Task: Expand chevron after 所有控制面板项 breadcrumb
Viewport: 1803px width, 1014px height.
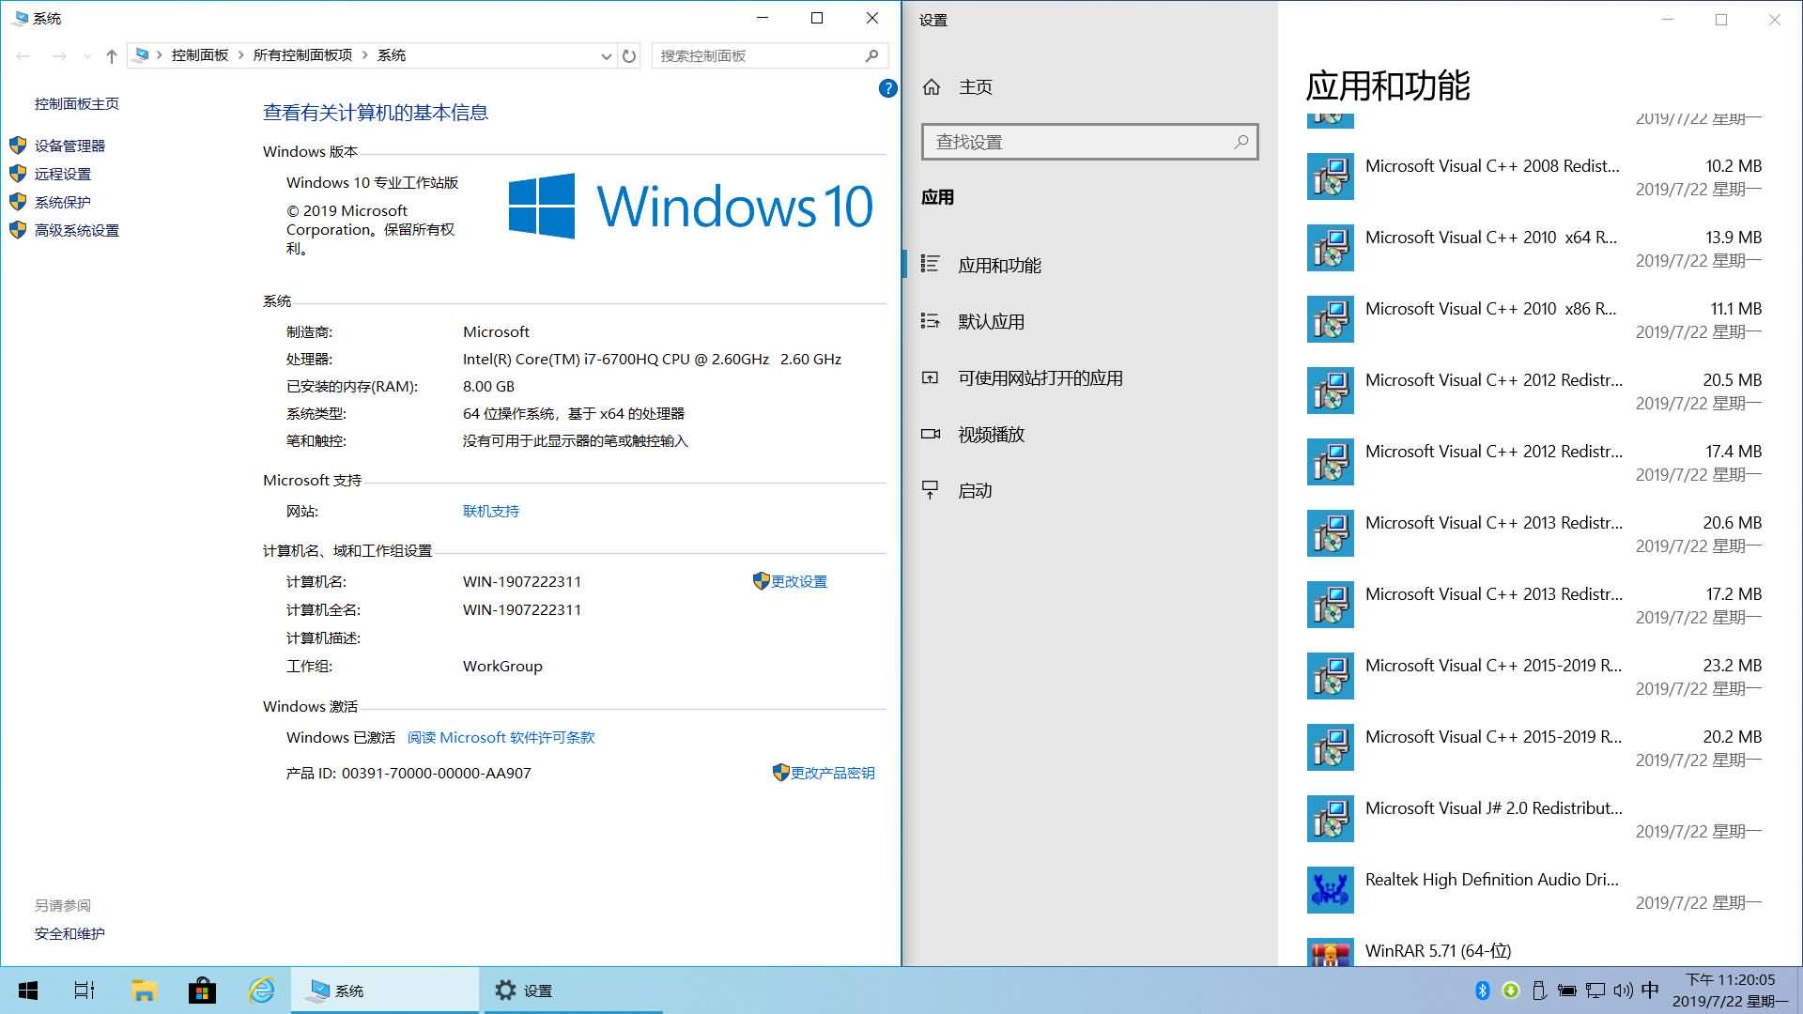Action: coord(365,55)
